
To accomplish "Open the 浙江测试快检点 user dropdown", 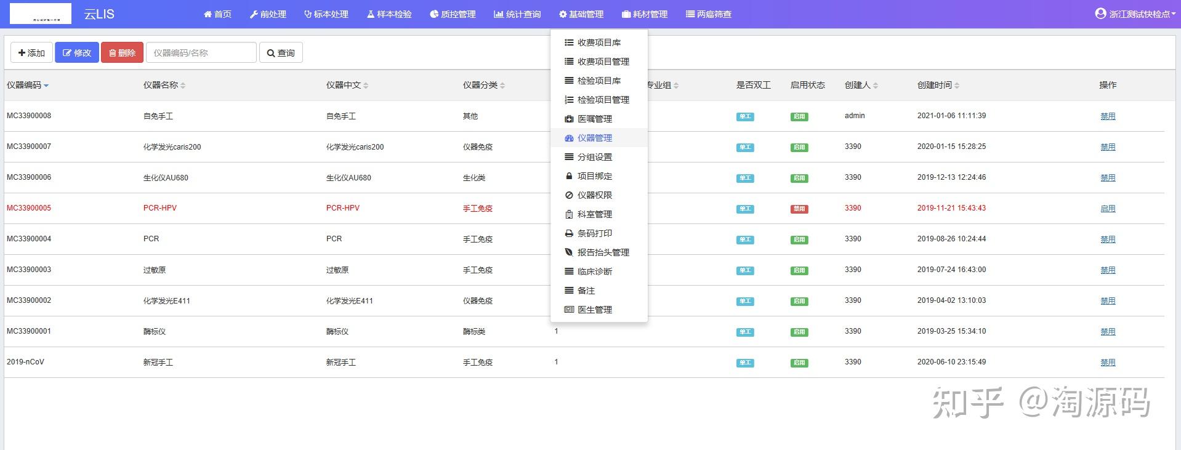I will click(x=1134, y=14).
